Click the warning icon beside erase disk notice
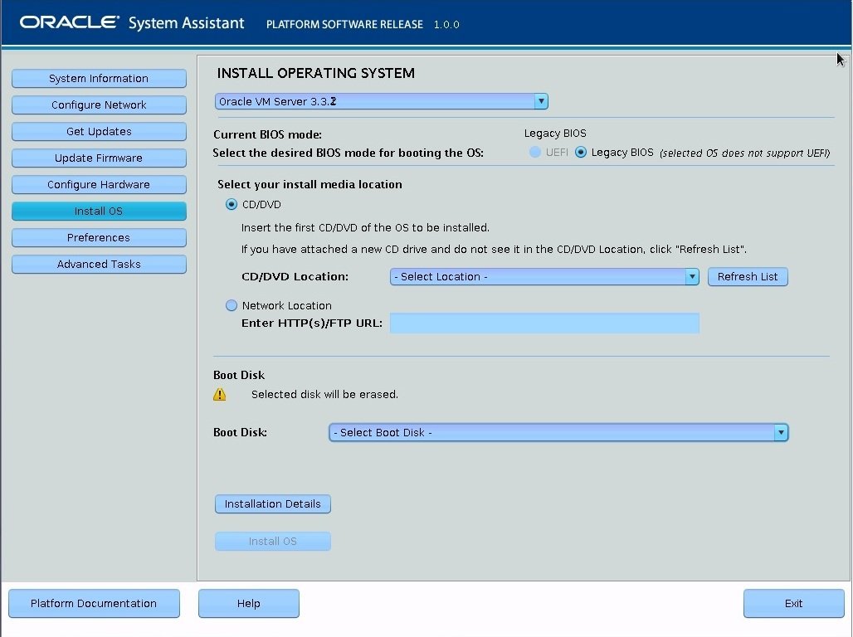853x637 pixels. pos(220,394)
